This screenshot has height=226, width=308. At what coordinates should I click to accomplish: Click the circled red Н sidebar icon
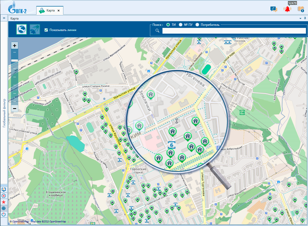[4, 196]
